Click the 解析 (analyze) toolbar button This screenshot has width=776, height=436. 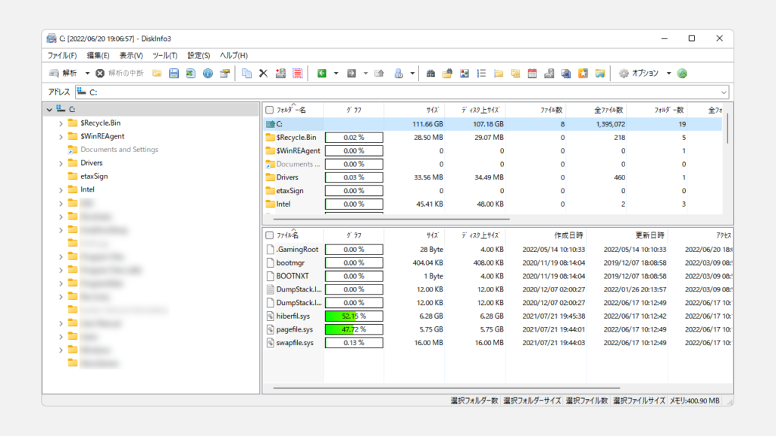[x=63, y=73]
